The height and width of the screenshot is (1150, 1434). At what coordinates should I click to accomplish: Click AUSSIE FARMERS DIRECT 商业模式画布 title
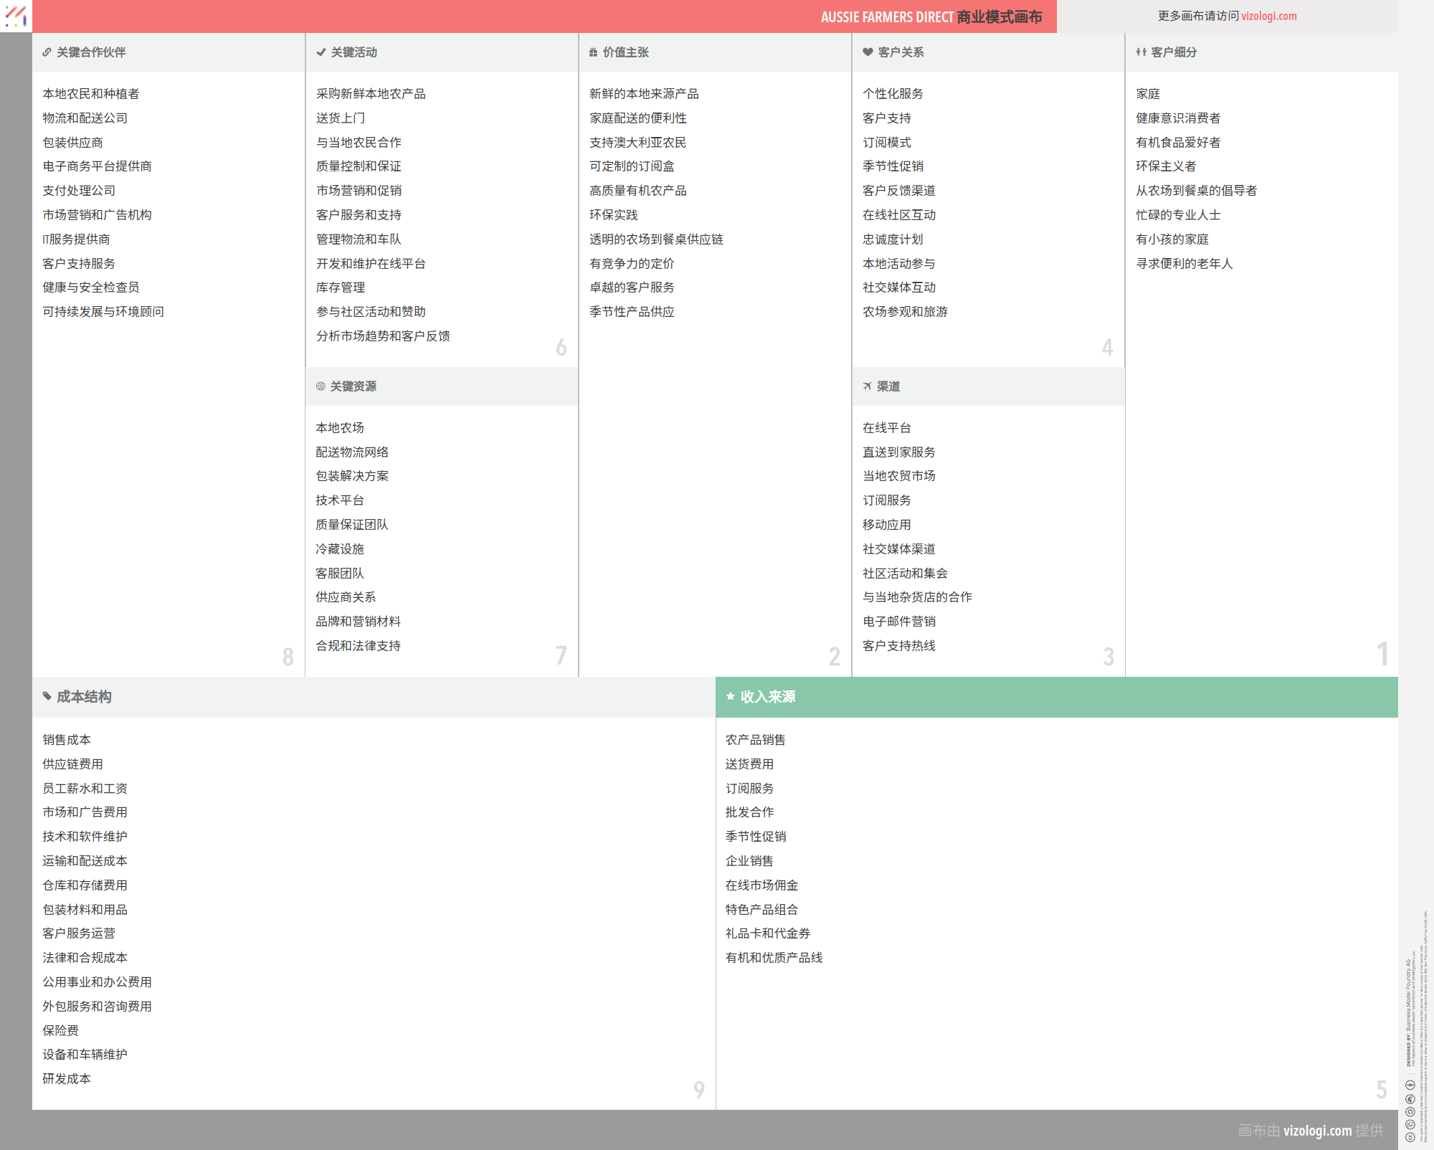coord(931,16)
